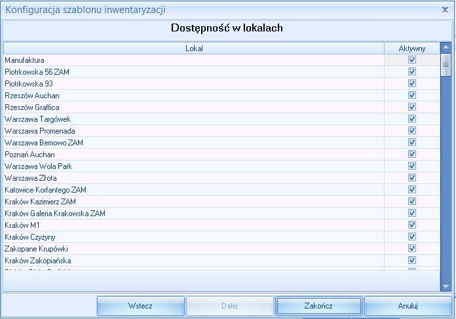Click the scrollbar down arrow
Viewport: 456px width, 319px height.
click(x=446, y=286)
